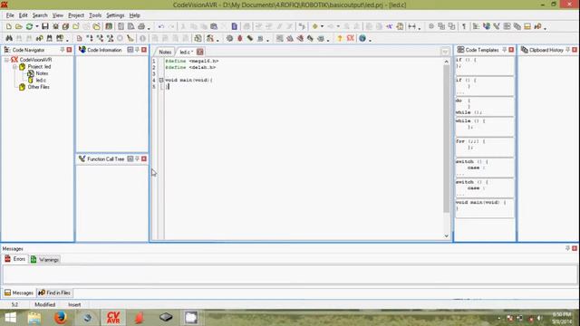Insert the do while code template
This screenshot has height=326, width=580.
(x=485, y=106)
